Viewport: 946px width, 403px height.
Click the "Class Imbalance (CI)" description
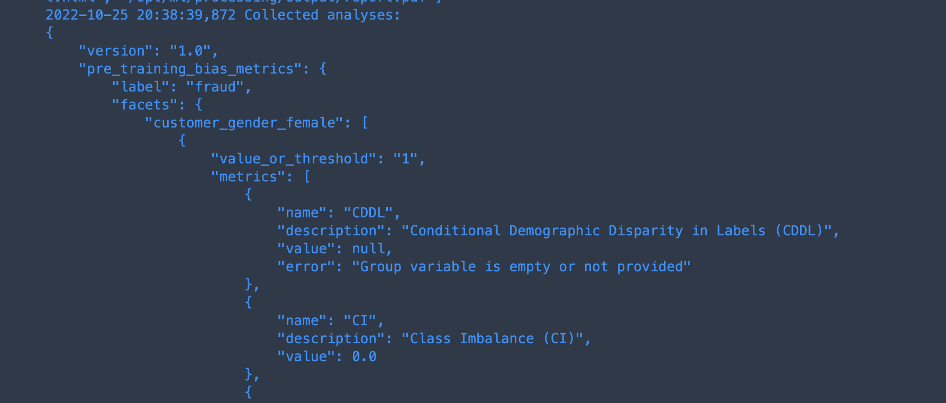492,338
